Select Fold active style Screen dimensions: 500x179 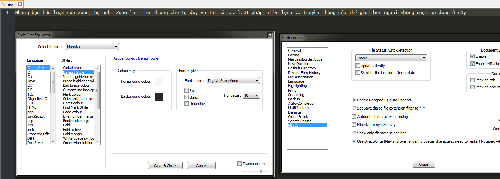click(72, 130)
